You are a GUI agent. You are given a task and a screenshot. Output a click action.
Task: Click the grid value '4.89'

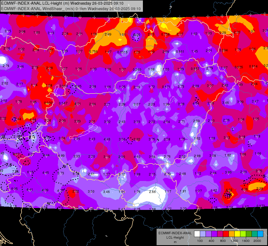(x=61, y=156)
